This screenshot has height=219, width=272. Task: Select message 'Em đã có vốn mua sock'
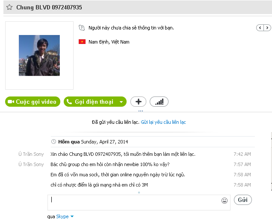pos(118,175)
